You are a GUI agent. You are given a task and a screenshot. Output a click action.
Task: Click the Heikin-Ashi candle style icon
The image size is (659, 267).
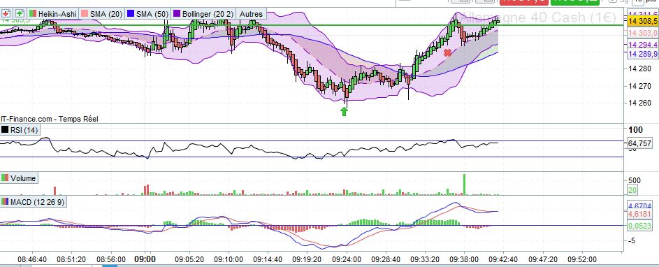pyautogui.click(x=32, y=14)
